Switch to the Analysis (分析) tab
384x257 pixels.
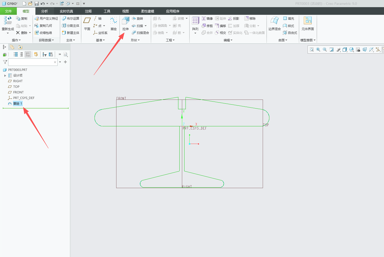pyautogui.click(x=45, y=11)
